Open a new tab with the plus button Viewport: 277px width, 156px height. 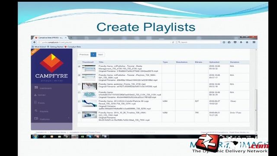(71, 38)
